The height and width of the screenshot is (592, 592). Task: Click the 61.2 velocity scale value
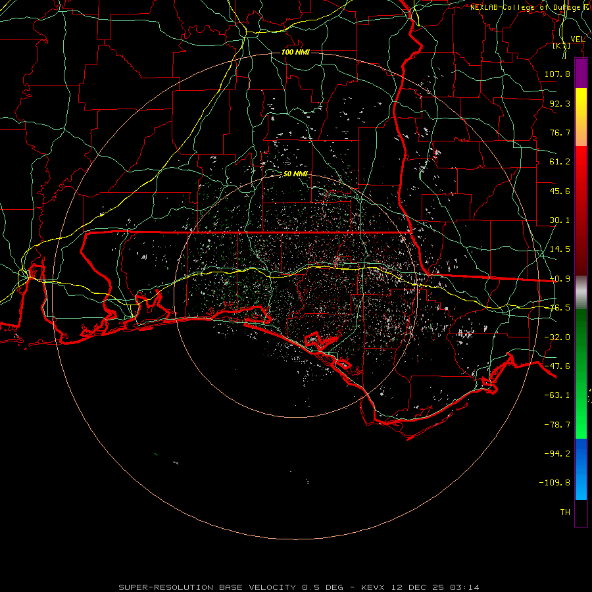(560, 162)
